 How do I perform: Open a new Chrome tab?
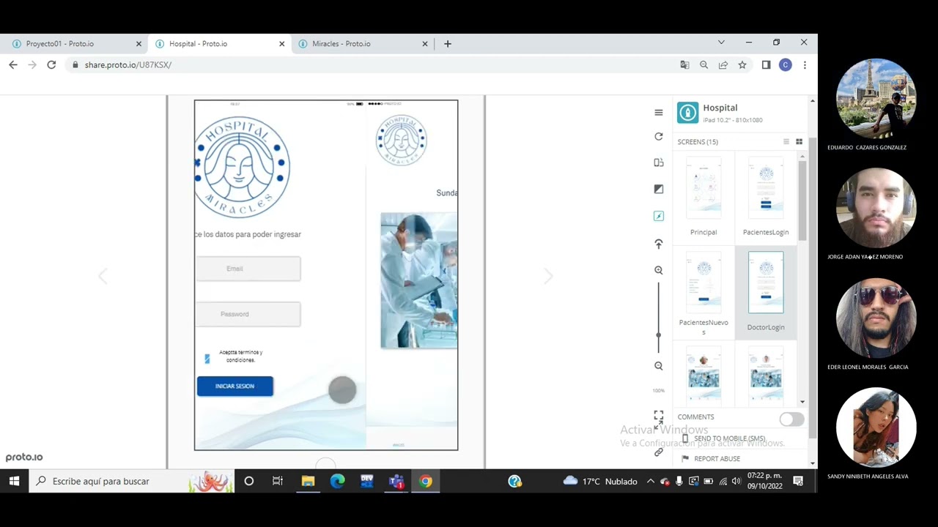tap(448, 43)
